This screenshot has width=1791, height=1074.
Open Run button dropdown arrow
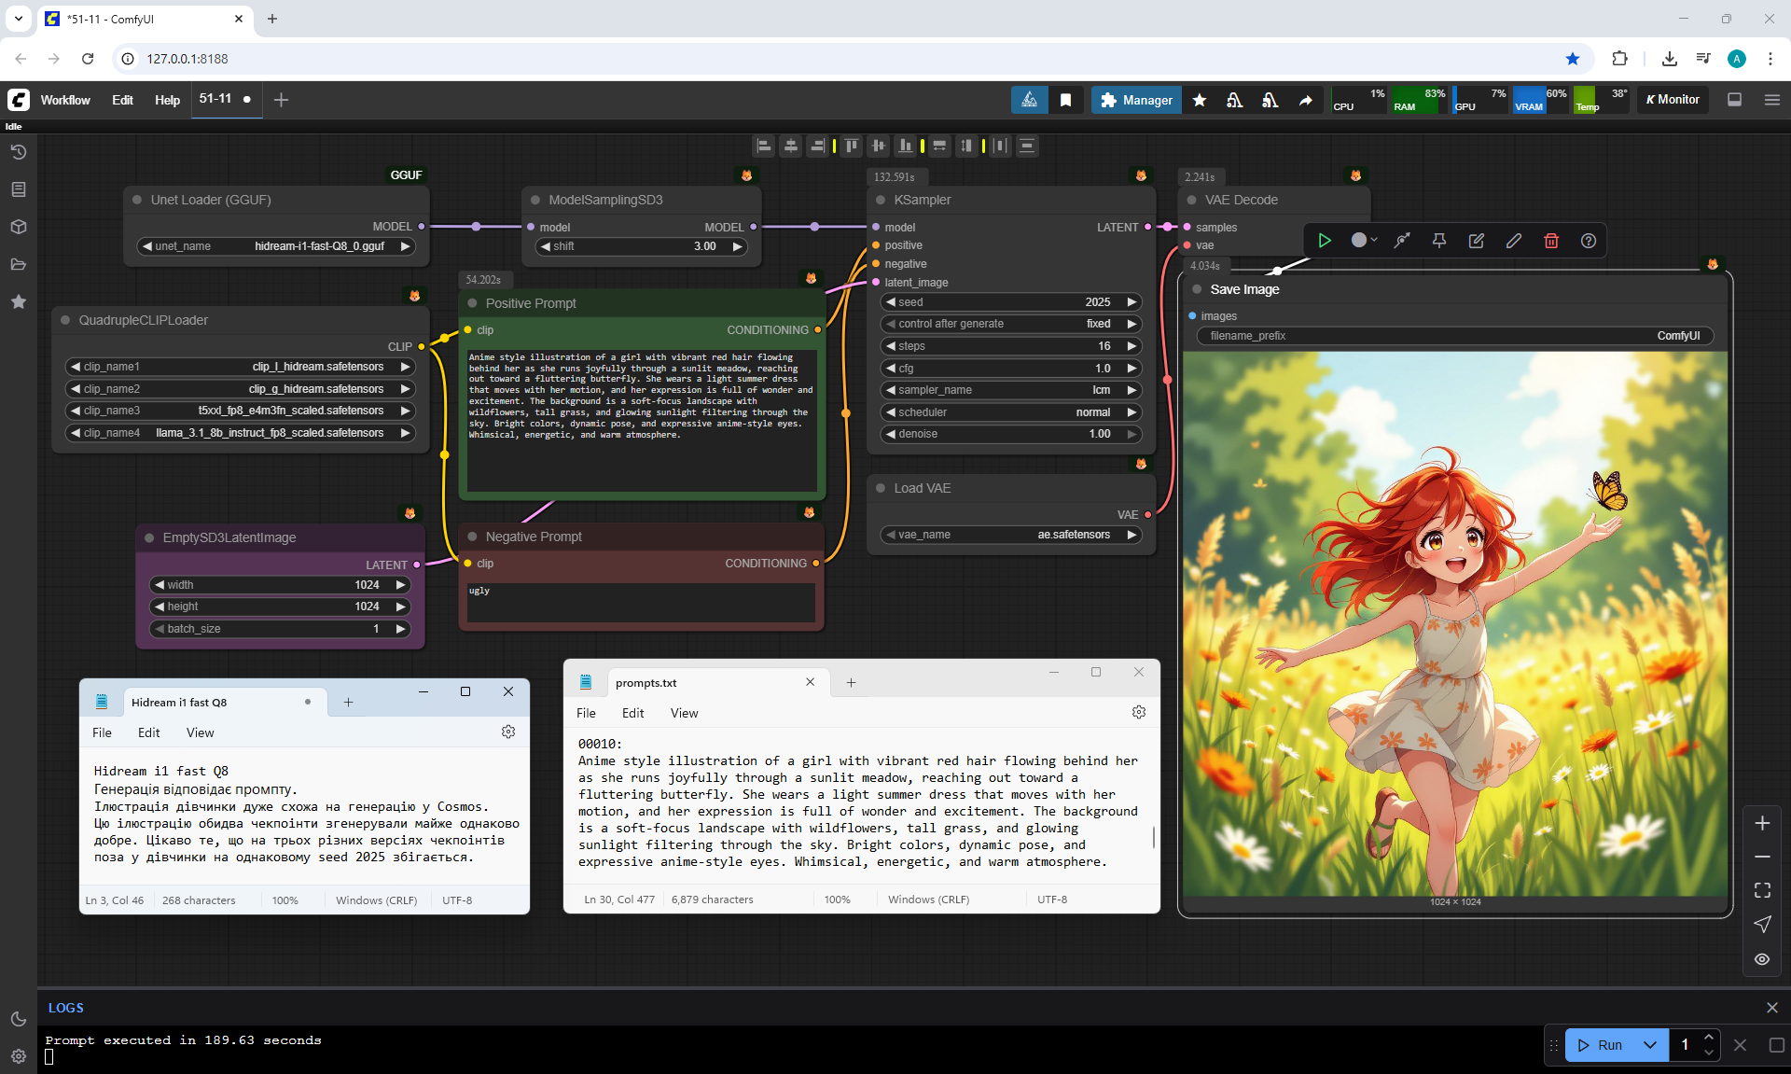click(x=1650, y=1045)
